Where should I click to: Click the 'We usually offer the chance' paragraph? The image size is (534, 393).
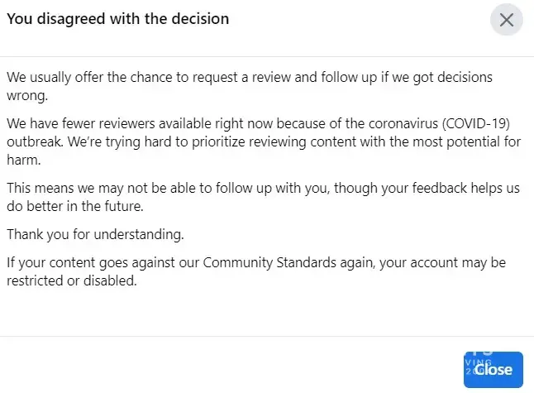(248, 77)
